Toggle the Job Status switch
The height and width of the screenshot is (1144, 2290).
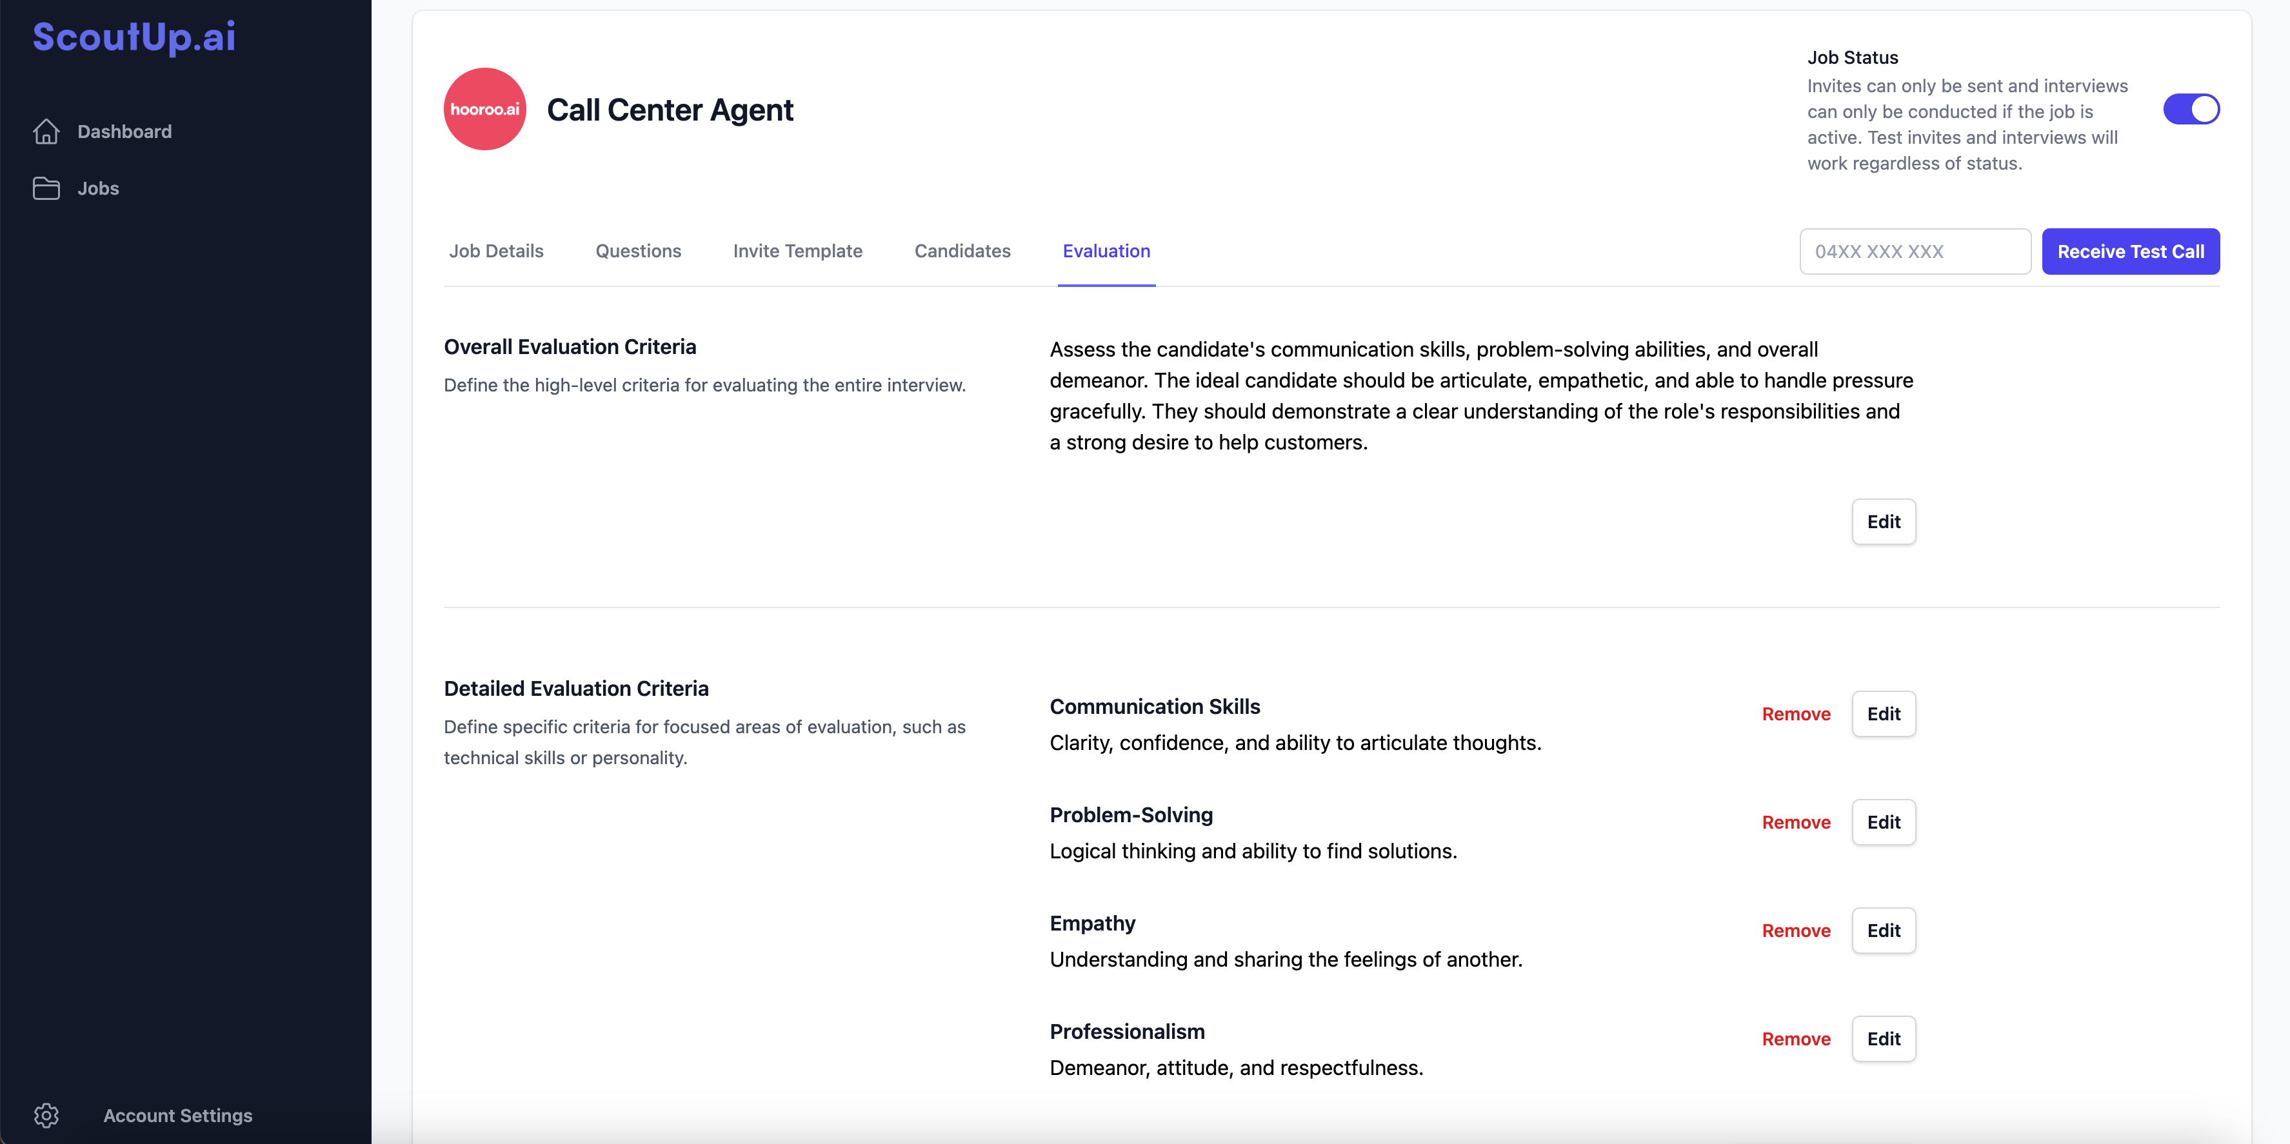tap(2191, 110)
